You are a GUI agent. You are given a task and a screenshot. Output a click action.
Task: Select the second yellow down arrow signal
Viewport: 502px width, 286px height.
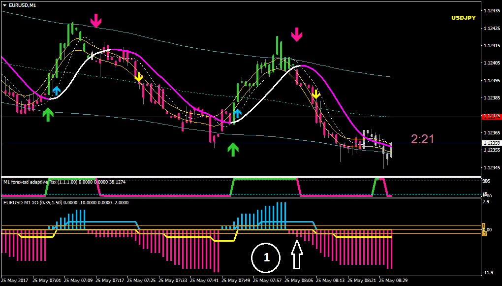pyautogui.click(x=315, y=94)
